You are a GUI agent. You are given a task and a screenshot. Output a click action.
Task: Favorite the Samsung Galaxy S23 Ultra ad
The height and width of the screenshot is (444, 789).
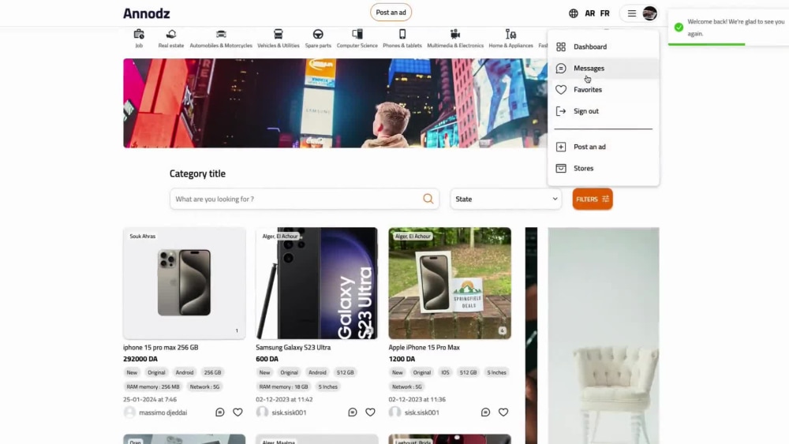coord(370,412)
